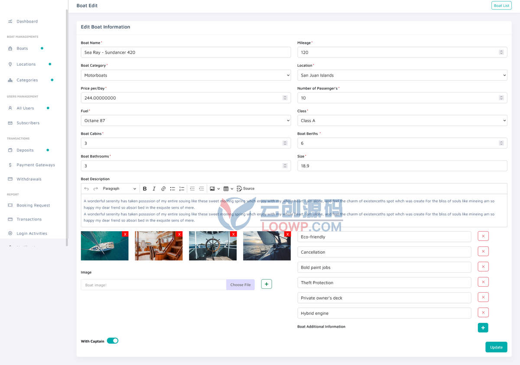This screenshot has width=520, height=365.
Task: Adjust the Number of Passenger's spinner
Action: point(501,98)
